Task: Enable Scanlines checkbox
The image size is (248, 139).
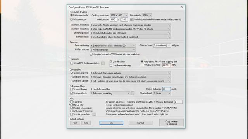Action: [x=71, y=102]
